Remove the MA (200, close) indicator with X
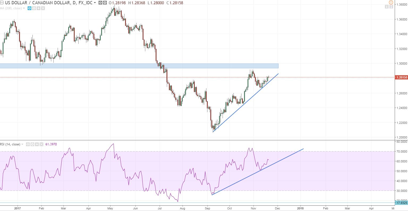The height and width of the screenshot is (211, 408). 43,8
